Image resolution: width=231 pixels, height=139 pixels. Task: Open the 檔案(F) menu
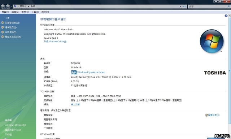pyautogui.click(x=5, y=12)
